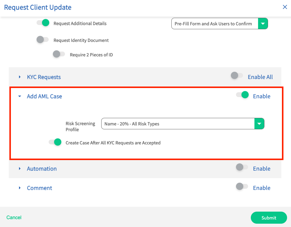Click Enable label in Comment row
291x227 pixels.
pos(262,188)
